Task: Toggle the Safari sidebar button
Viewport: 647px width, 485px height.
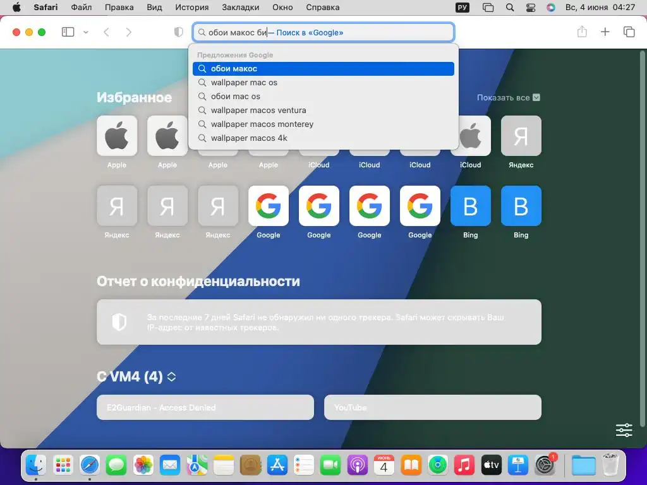Action: click(68, 32)
